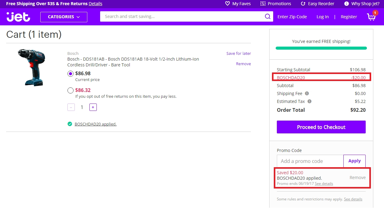Open the shopping cart icon

click(371, 17)
